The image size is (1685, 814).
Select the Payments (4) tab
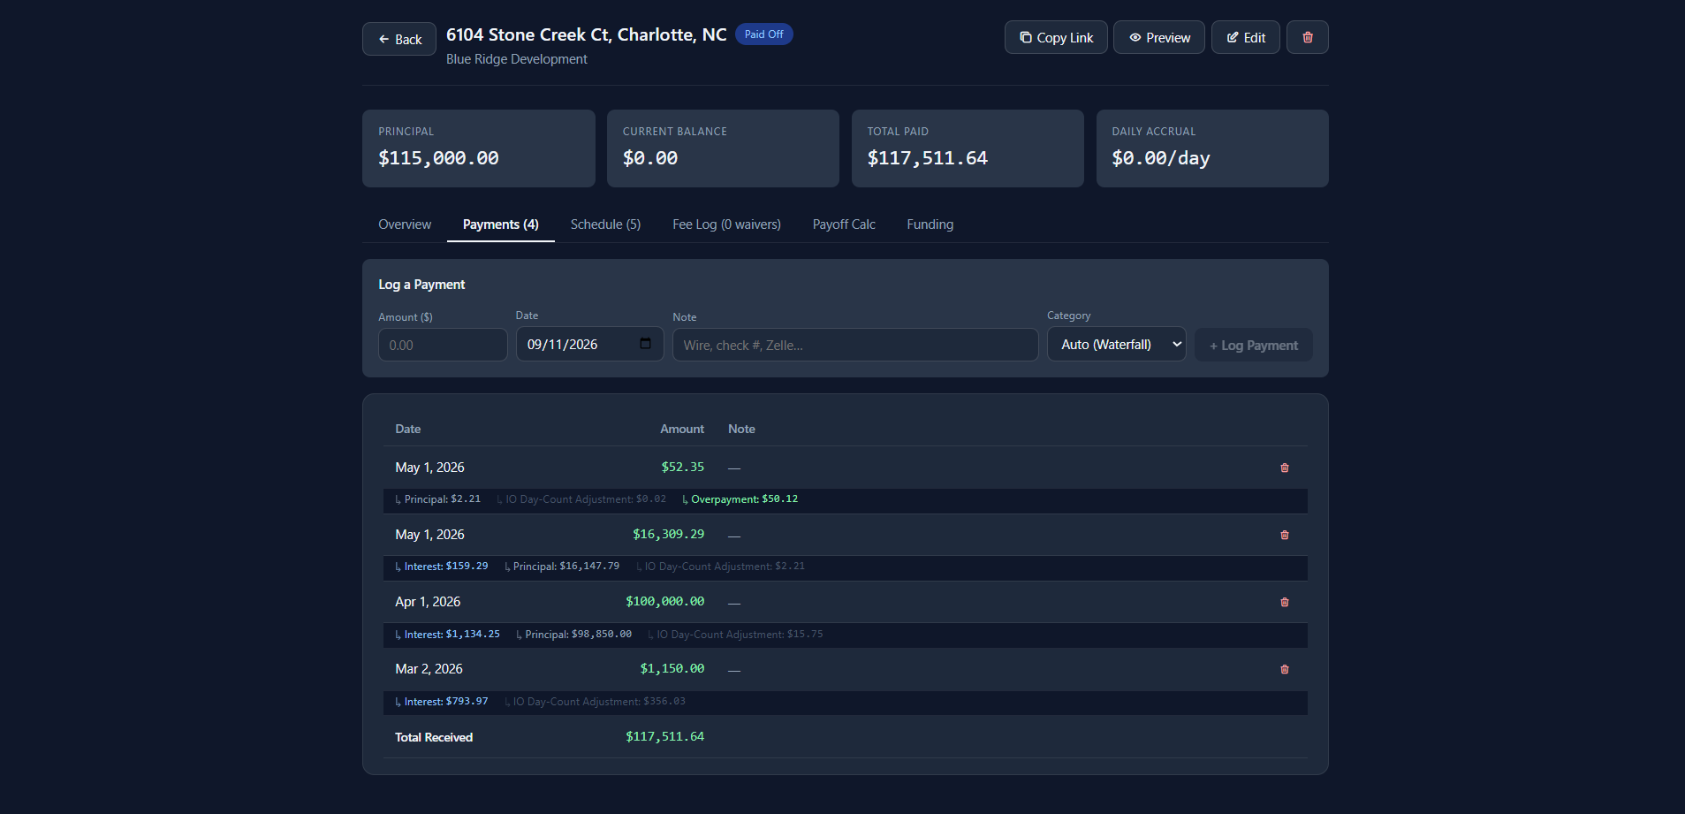pyautogui.click(x=500, y=224)
